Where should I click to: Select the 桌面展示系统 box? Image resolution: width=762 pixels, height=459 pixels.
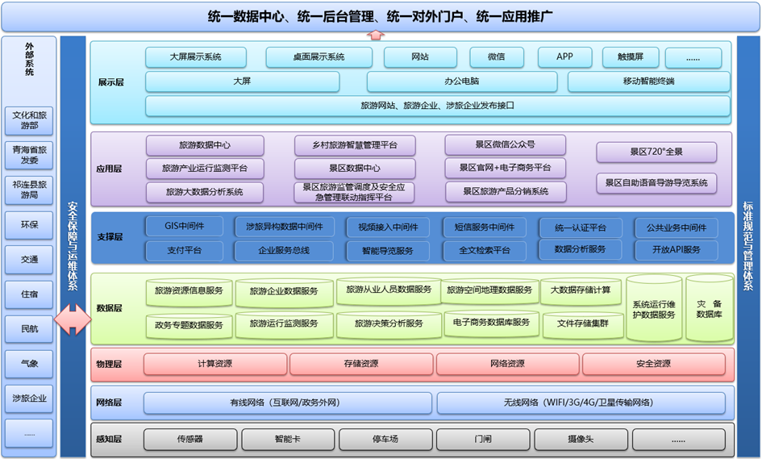(319, 57)
